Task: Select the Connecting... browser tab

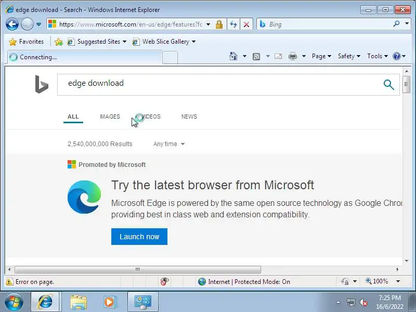Action: tap(84, 57)
